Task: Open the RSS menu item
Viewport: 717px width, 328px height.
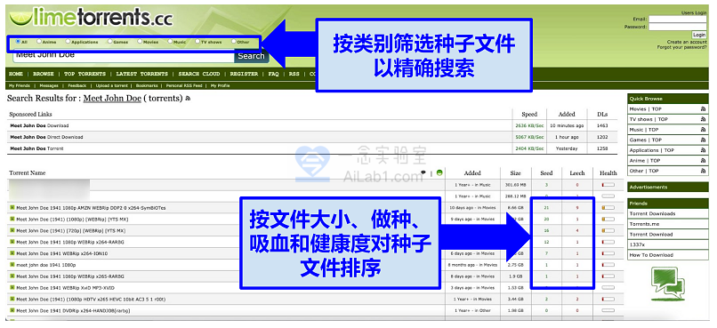Action: tap(294, 74)
